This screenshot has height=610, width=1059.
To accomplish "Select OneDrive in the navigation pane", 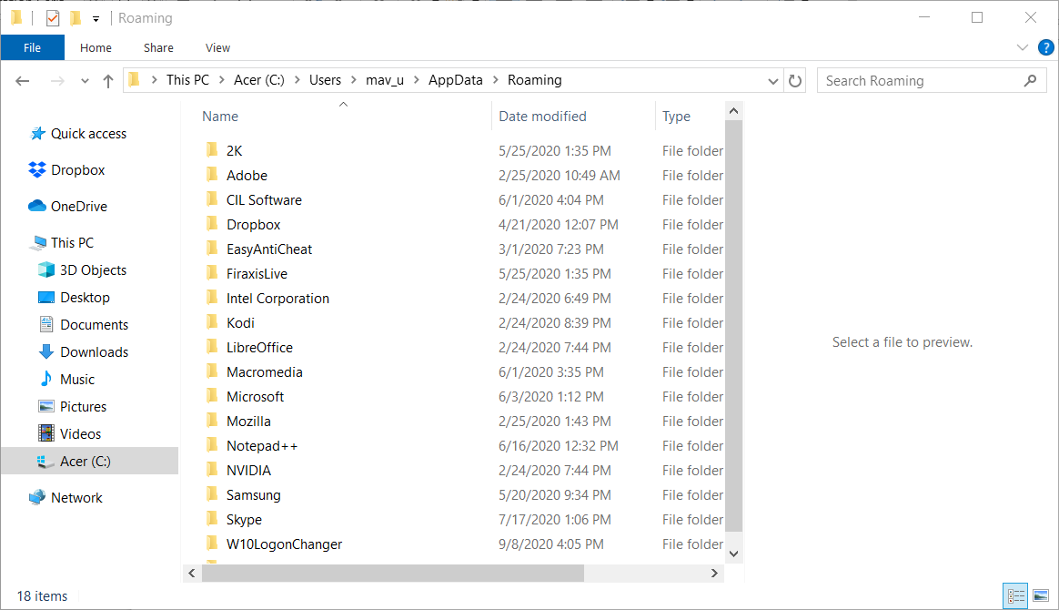I will [x=79, y=207].
